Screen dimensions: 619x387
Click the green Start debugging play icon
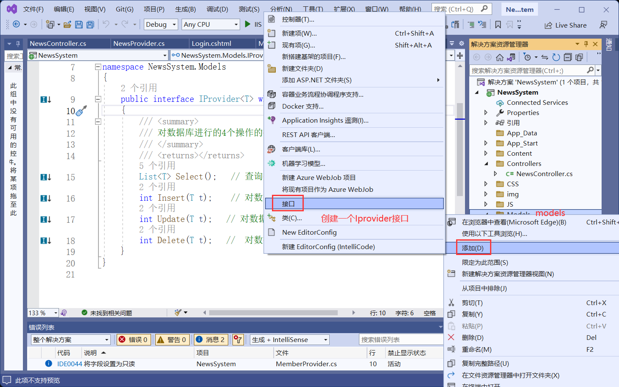coord(248,24)
